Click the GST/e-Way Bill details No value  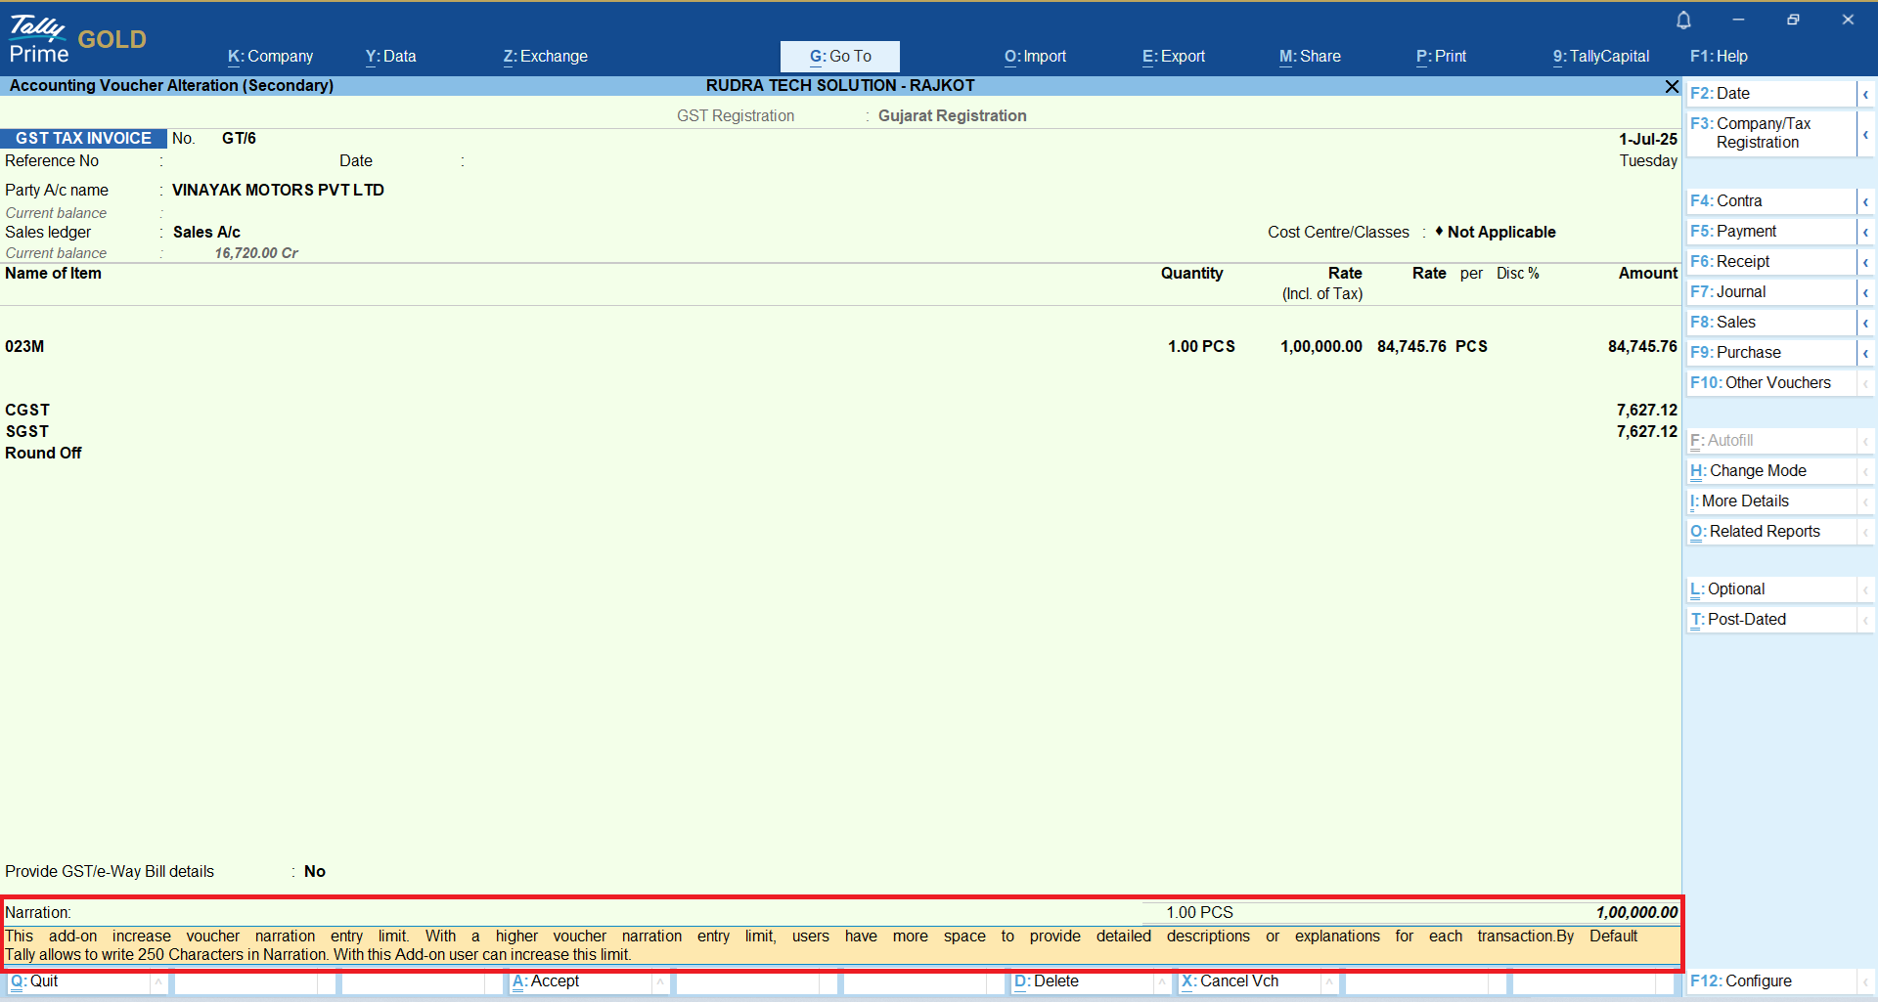coord(314,872)
